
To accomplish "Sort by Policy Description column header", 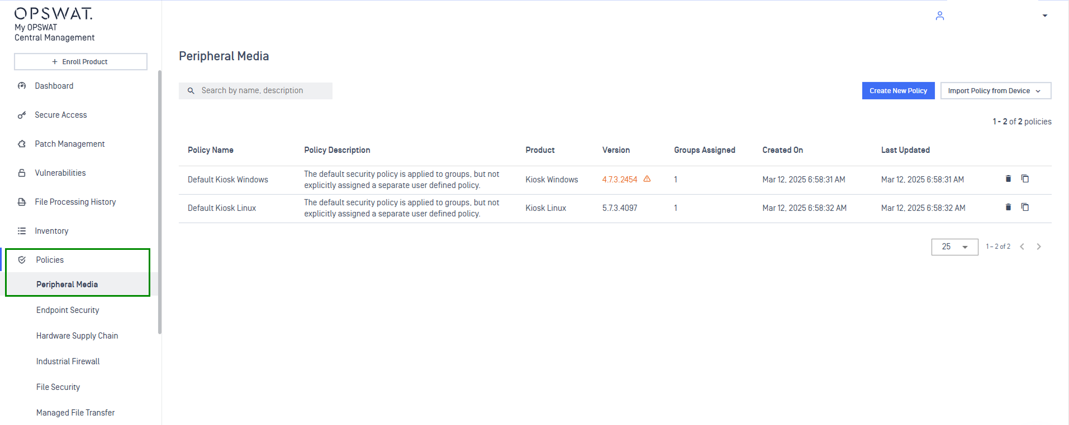I will (x=337, y=150).
